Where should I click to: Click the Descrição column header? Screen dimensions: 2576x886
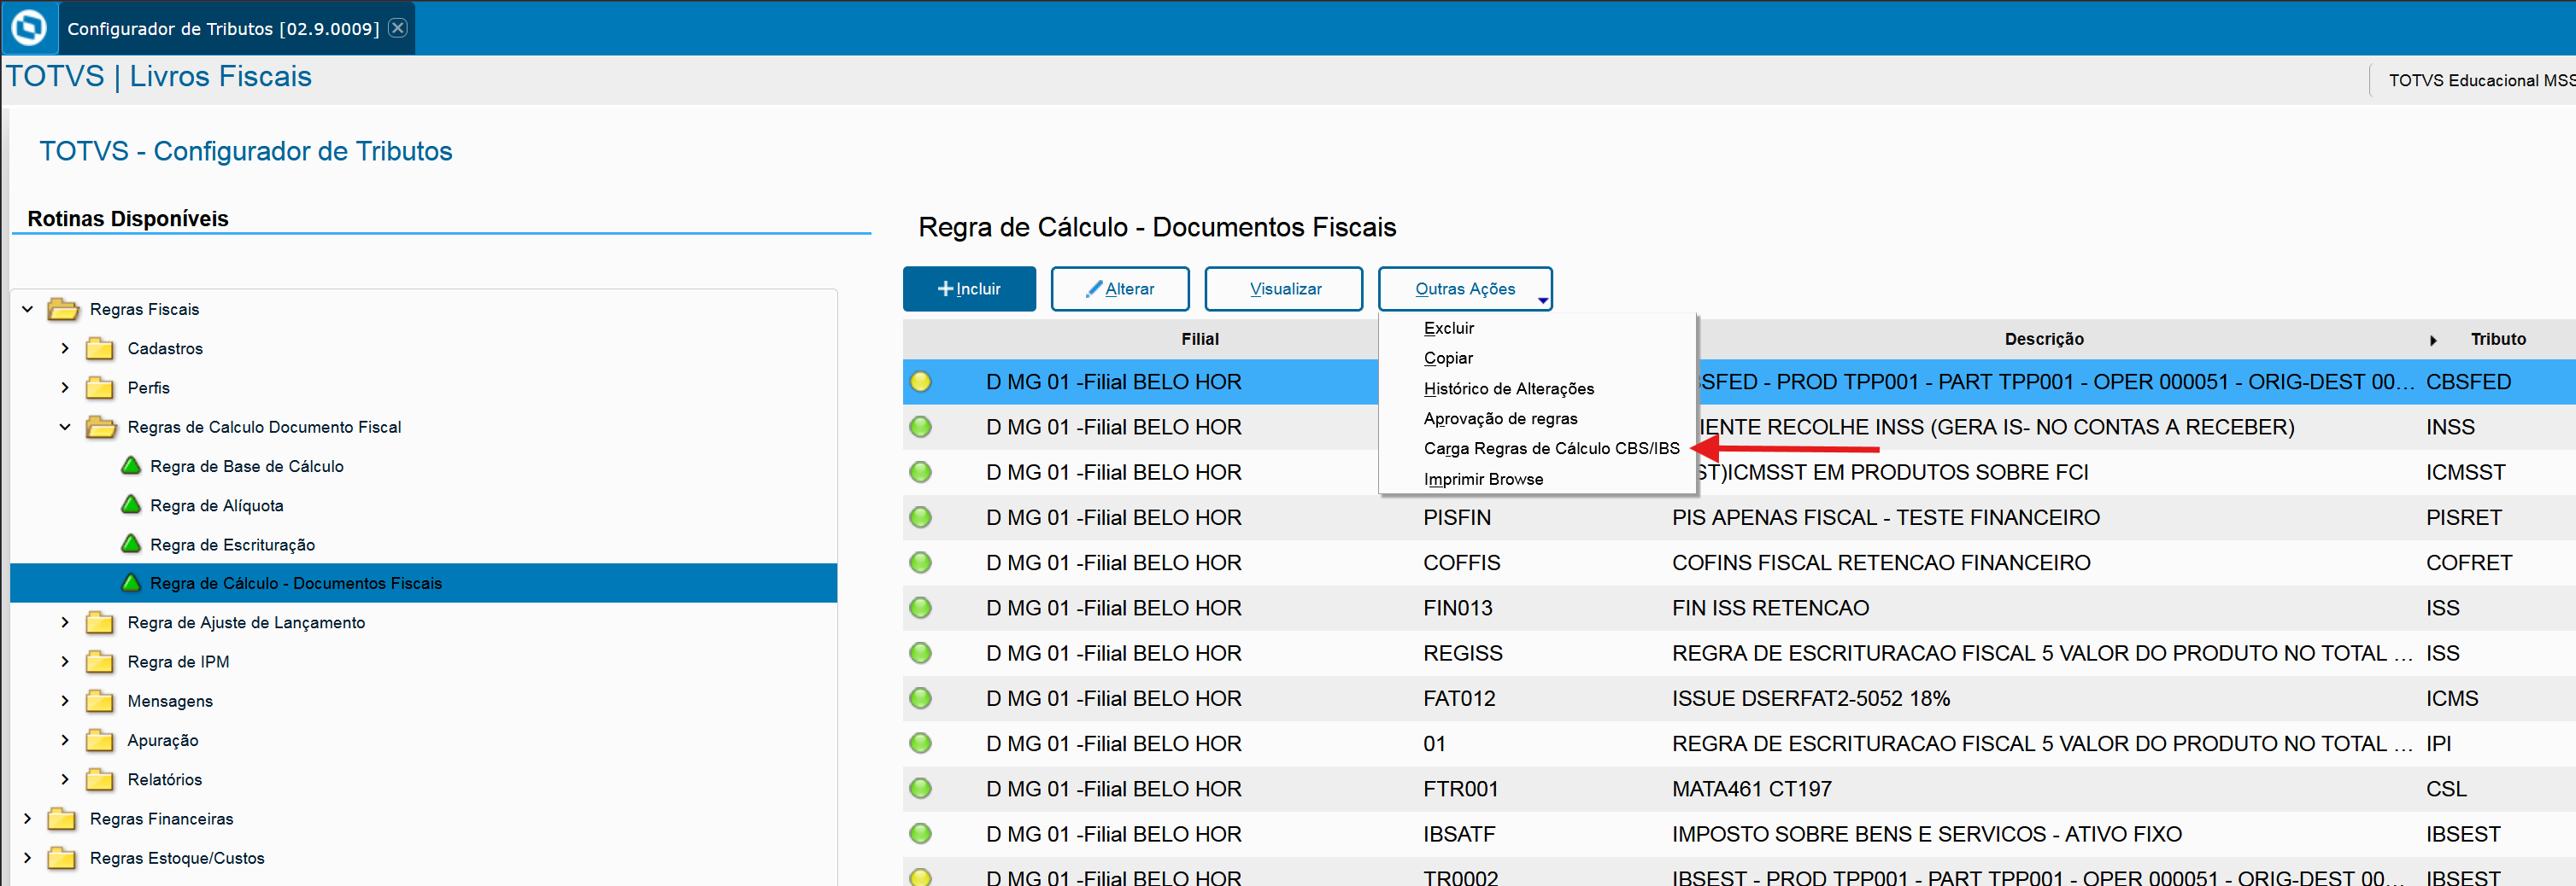(x=2044, y=340)
